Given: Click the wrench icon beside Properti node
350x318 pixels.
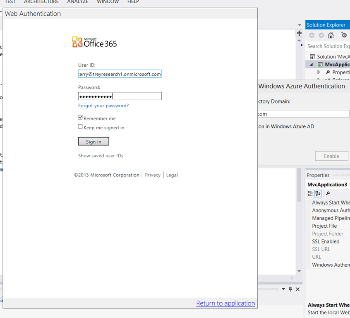Looking at the screenshot, I should (x=328, y=72).
